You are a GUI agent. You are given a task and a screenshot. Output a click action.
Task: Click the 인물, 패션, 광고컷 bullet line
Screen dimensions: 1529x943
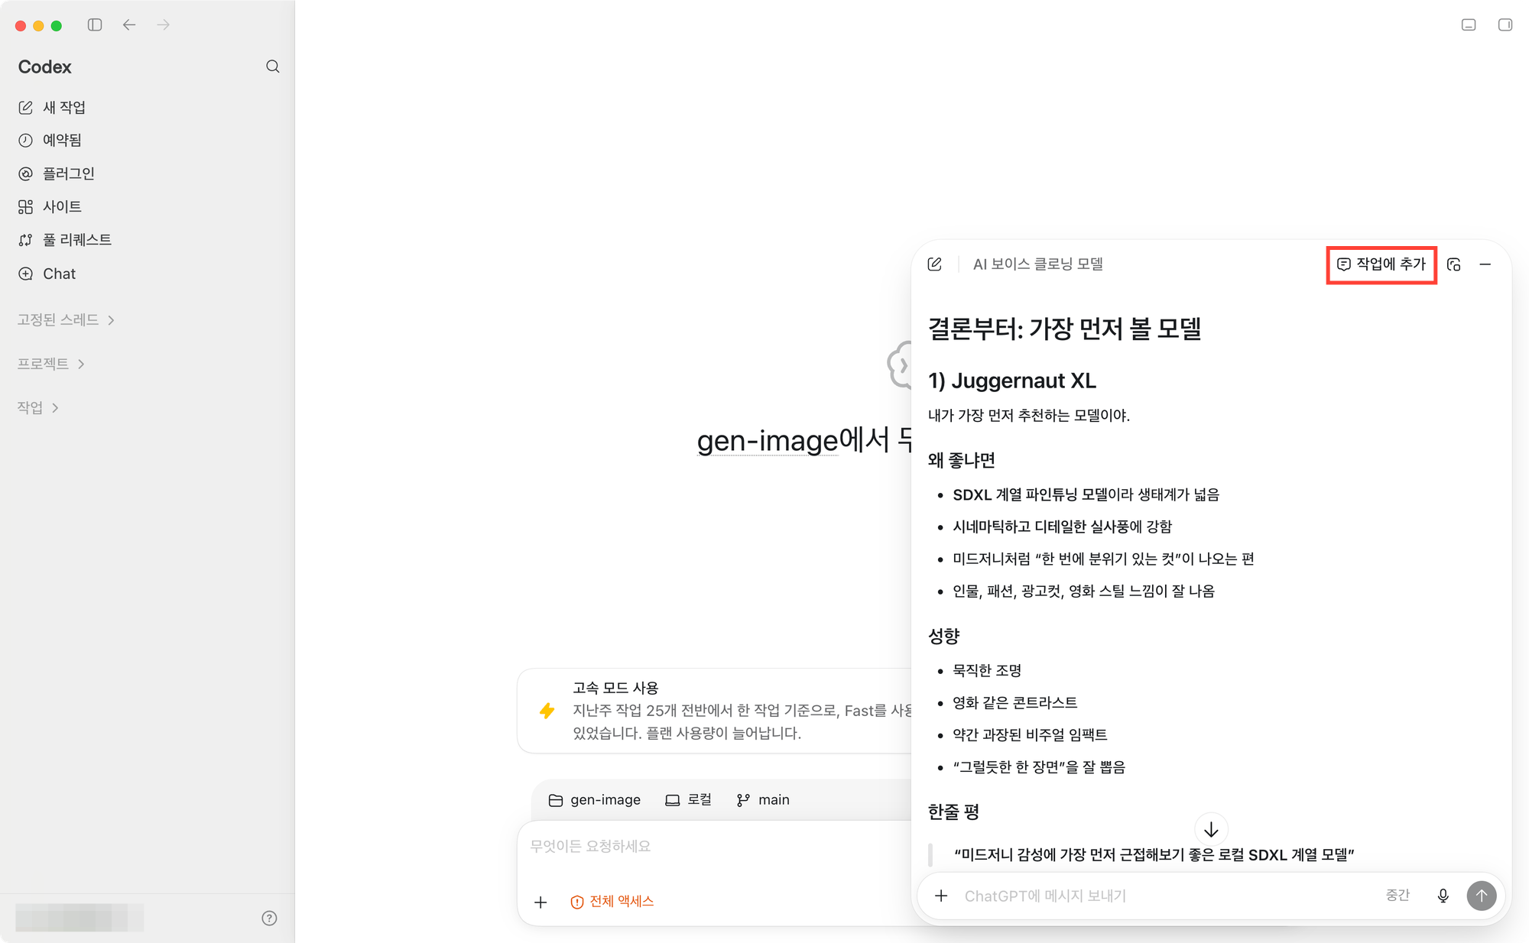(x=1083, y=591)
